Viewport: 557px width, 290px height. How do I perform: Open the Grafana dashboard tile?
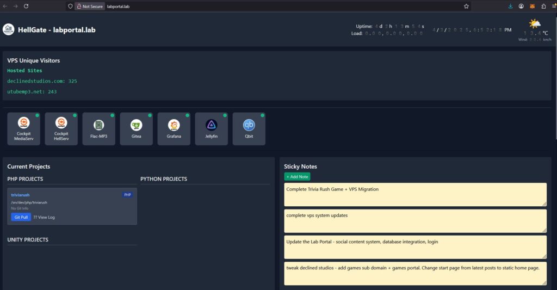[x=174, y=128]
